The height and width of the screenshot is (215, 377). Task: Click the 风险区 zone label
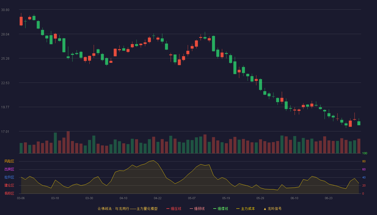9,161
